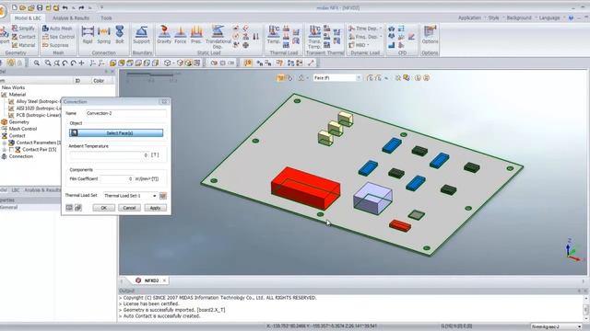Click the Ambient Temperature input field
The width and height of the screenshot is (590, 331).
pyautogui.click(x=109, y=155)
